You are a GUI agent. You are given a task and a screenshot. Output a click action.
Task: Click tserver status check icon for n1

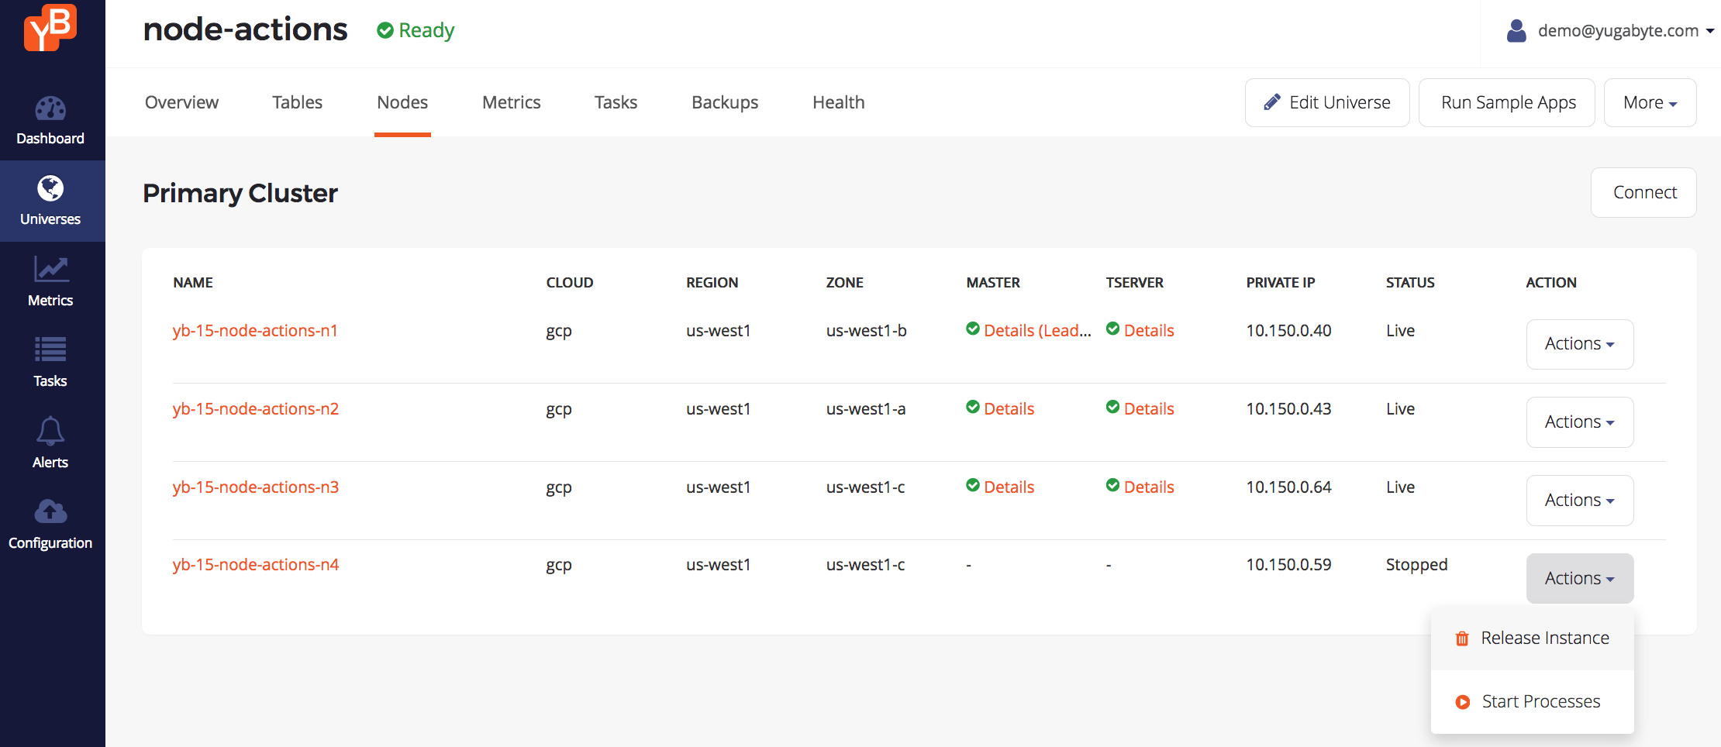(x=1112, y=329)
